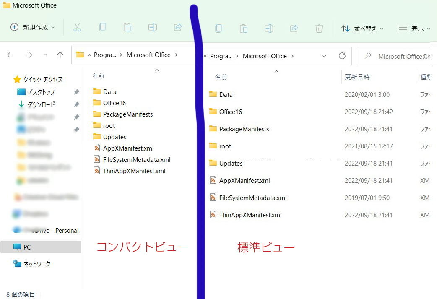Open address bar history dropdown chevron
This screenshot has height=299, width=437.
pos(324,56)
